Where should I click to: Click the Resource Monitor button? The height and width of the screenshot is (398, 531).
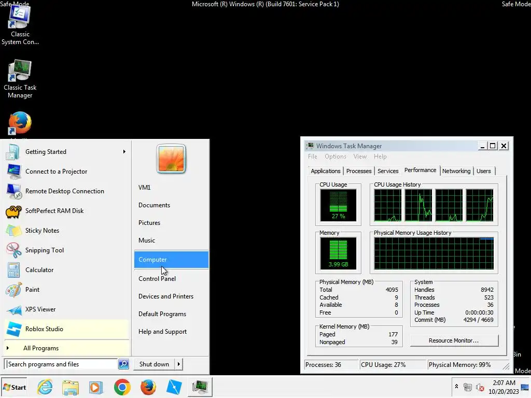click(x=454, y=340)
